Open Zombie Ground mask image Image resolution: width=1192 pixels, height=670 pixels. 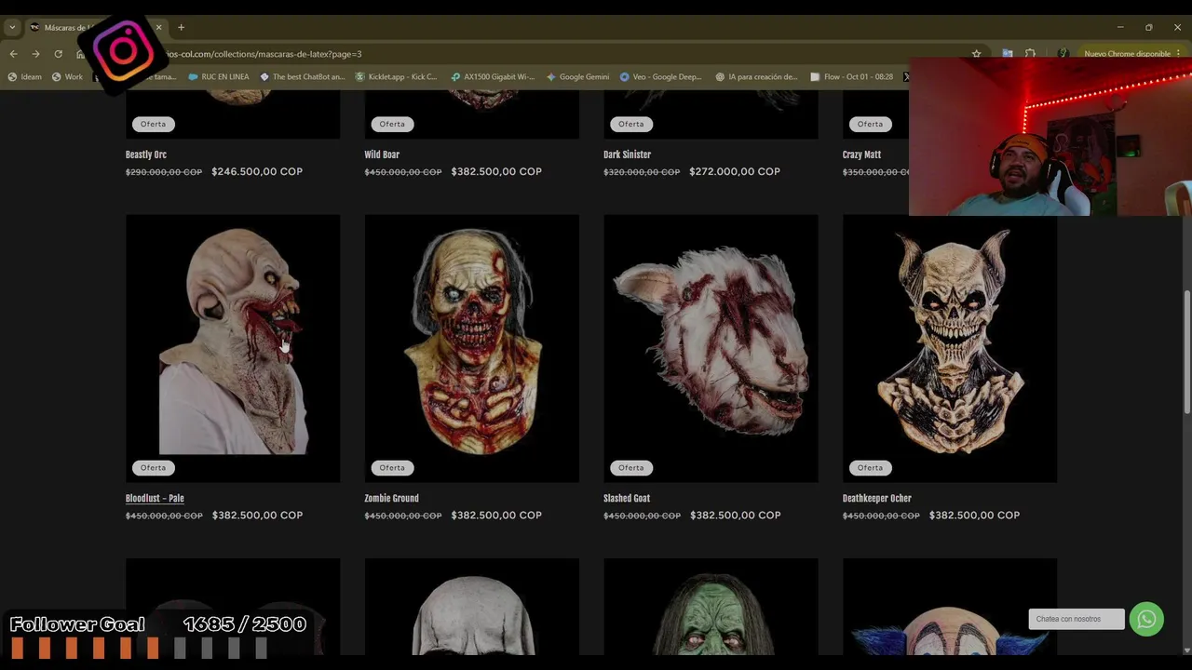coord(471,348)
